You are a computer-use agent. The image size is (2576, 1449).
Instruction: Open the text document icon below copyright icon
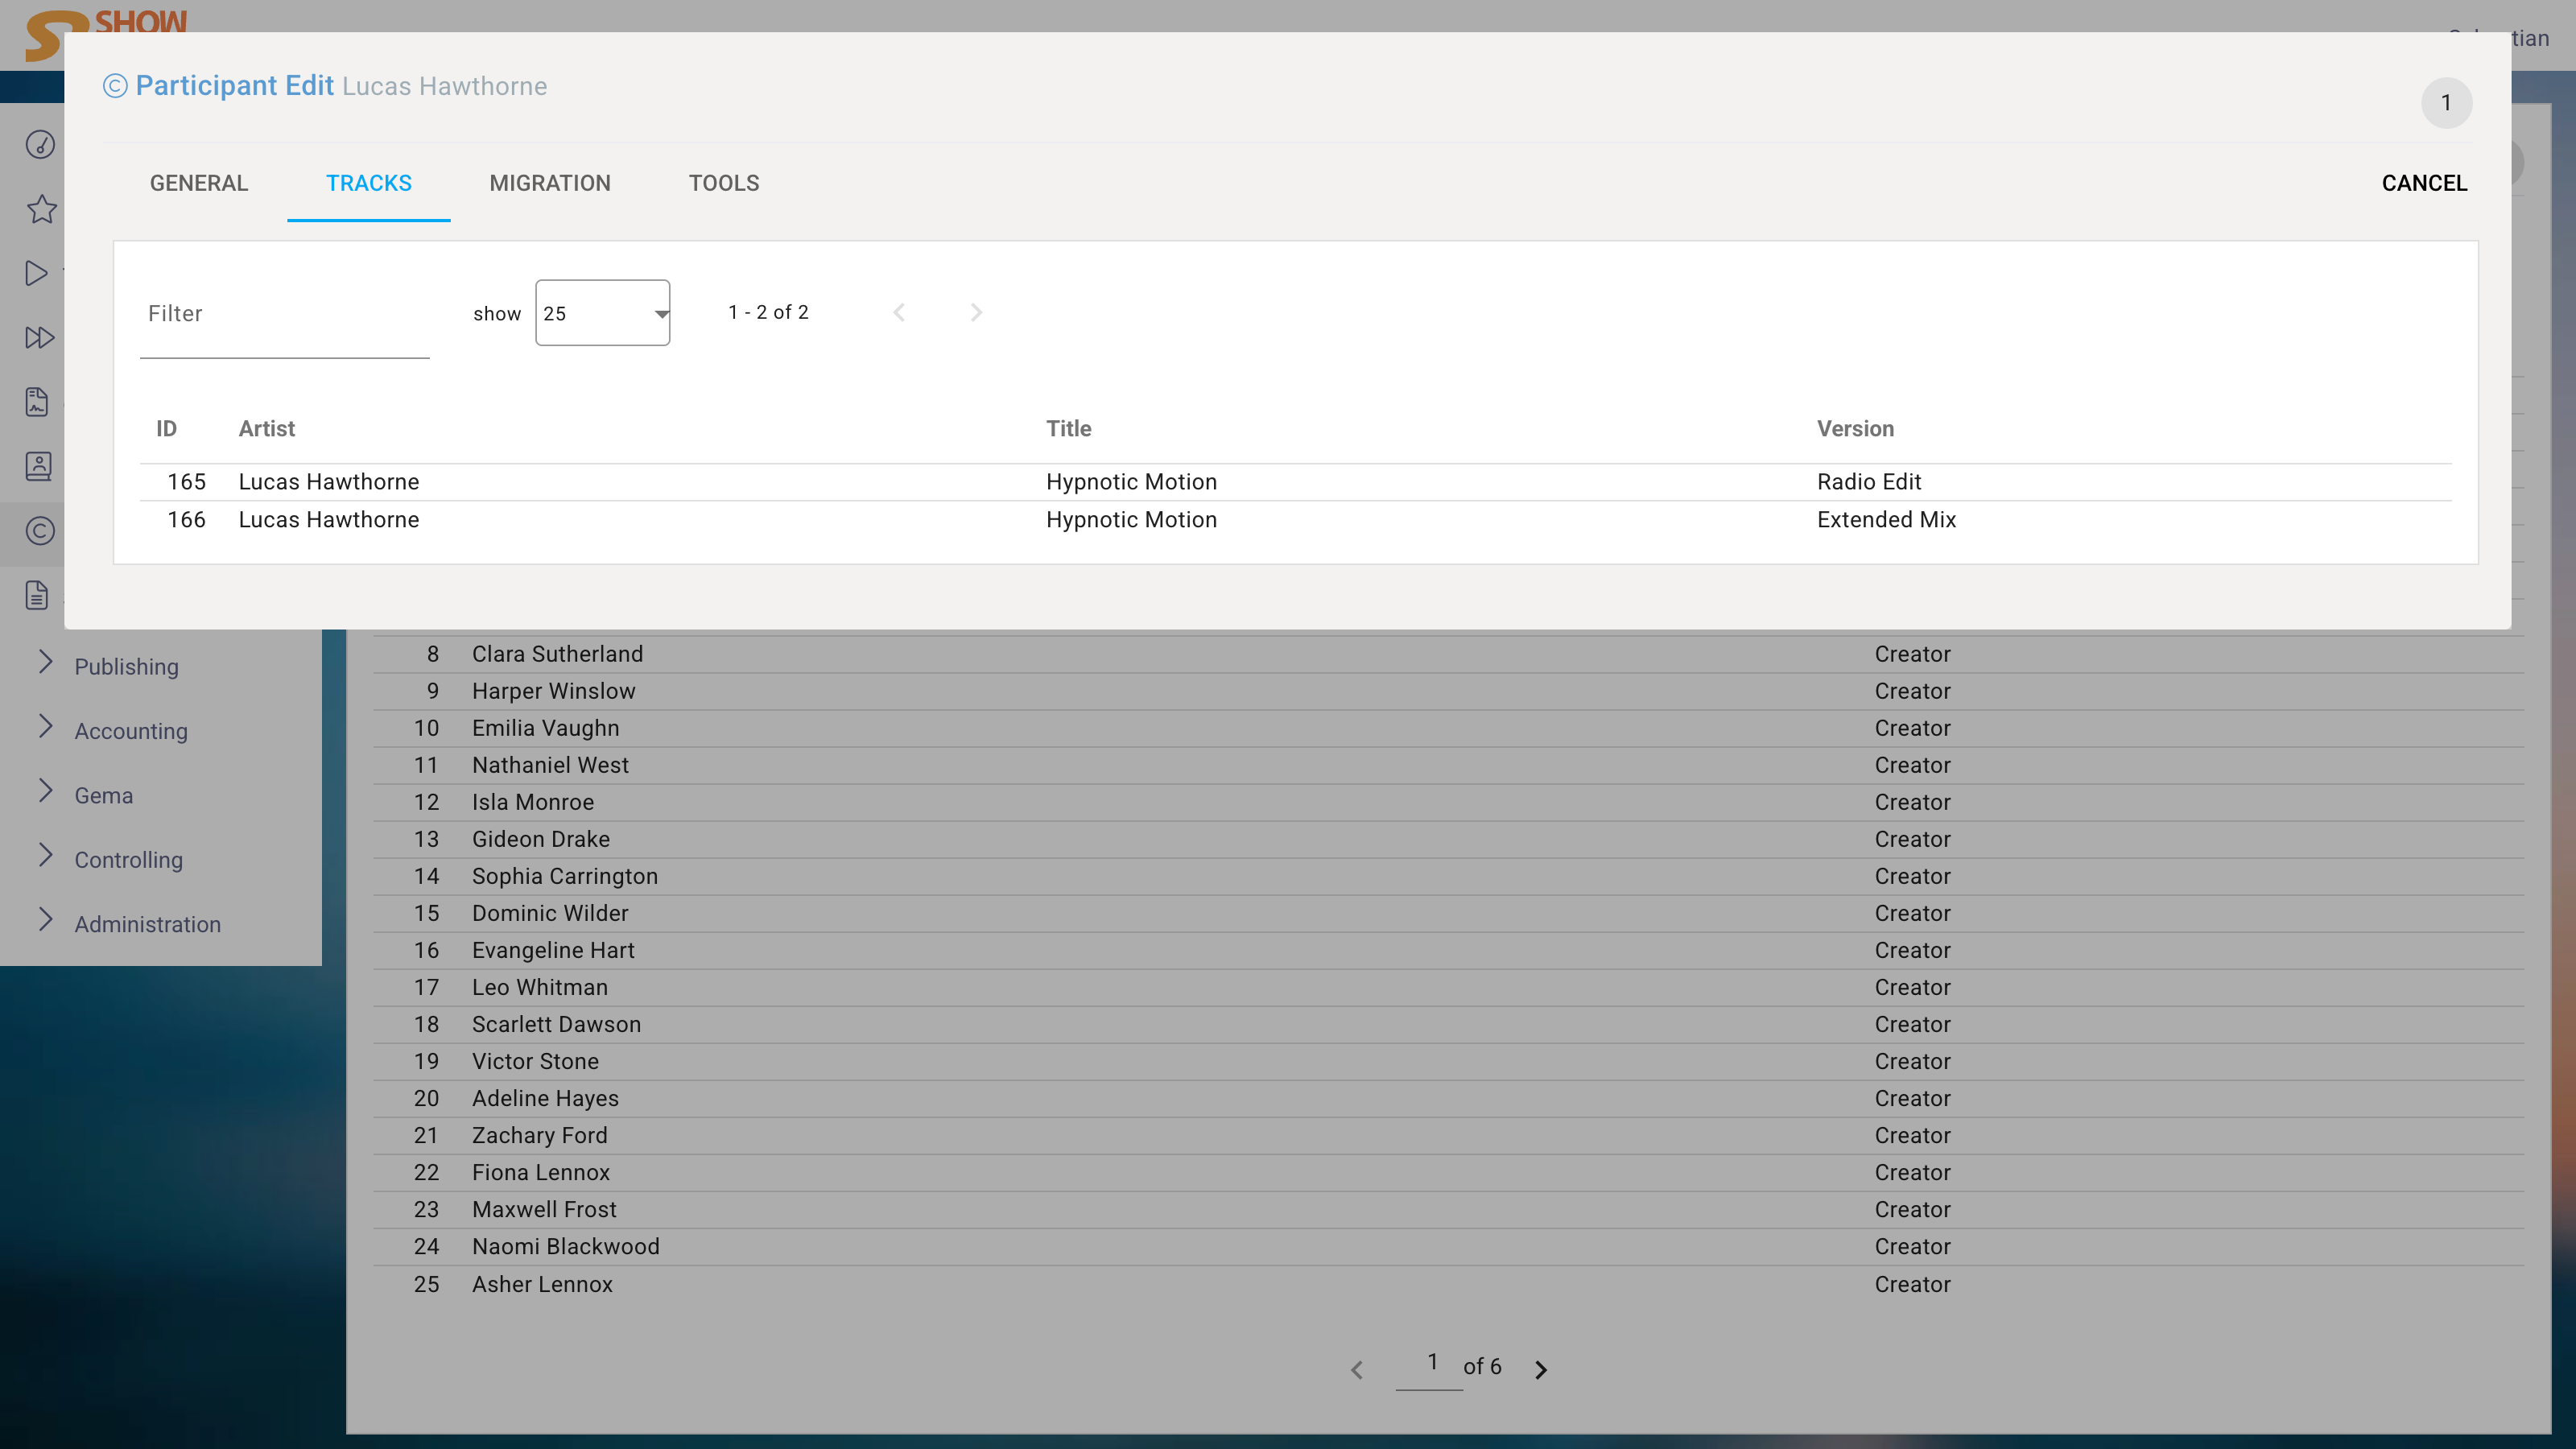point(37,594)
